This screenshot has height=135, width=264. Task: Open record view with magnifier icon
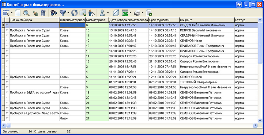point(26,13)
